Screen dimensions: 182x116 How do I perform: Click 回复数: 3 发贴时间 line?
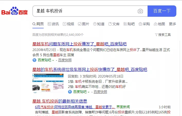click(96, 77)
